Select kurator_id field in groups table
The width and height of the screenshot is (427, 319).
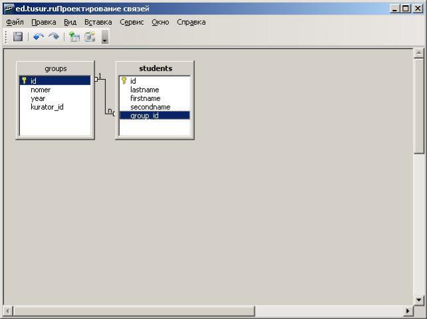pyautogui.click(x=55, y=107)
